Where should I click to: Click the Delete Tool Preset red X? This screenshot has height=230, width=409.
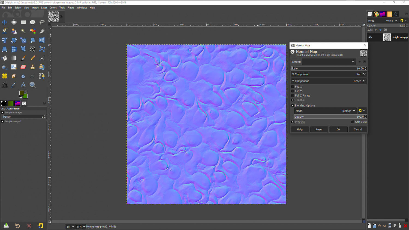[29, 226]
